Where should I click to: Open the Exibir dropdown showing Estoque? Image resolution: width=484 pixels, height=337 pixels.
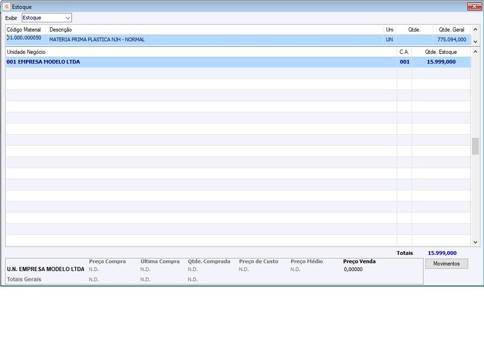pyautogui.click(x=47, y=18)
